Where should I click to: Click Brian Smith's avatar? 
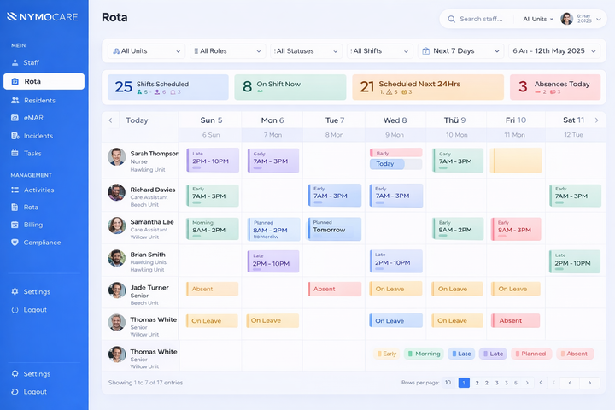click(x=116, y=258)
